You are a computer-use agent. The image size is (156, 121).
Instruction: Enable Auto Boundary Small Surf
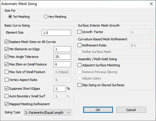[6, 96]
